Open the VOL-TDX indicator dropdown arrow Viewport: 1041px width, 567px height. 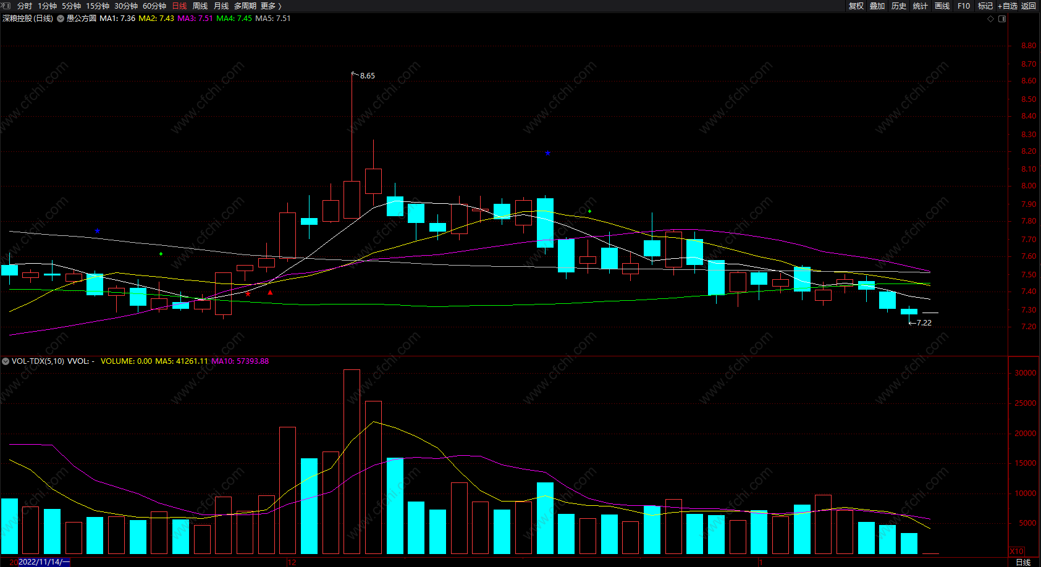(x=6, y=361)
